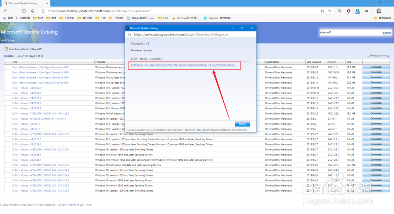Click the Search button in catalog header

pos(387,33)
